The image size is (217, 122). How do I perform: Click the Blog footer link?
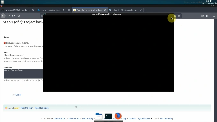coord(124,119)
